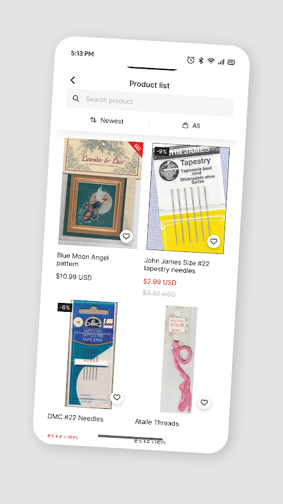
Task: Focus the Search product field
Action: coord(150,103)
